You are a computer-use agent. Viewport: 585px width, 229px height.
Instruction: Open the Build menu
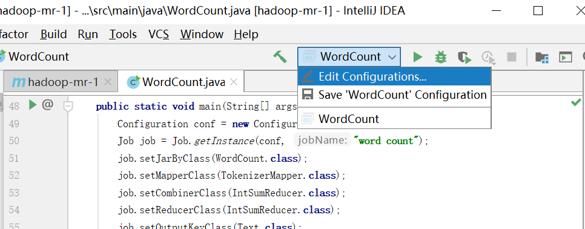(54, 35)
